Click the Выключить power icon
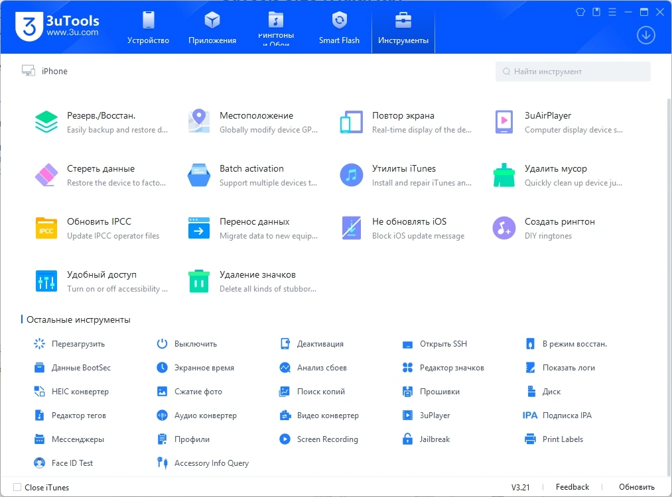This screenshot has height=497, width=672. tap(162, 344)
